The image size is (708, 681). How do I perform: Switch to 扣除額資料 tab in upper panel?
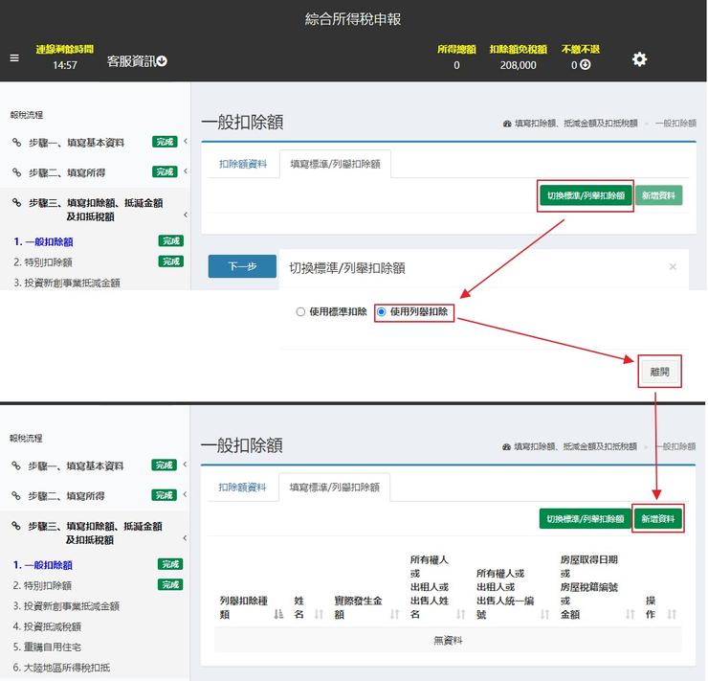click(242, 165)
